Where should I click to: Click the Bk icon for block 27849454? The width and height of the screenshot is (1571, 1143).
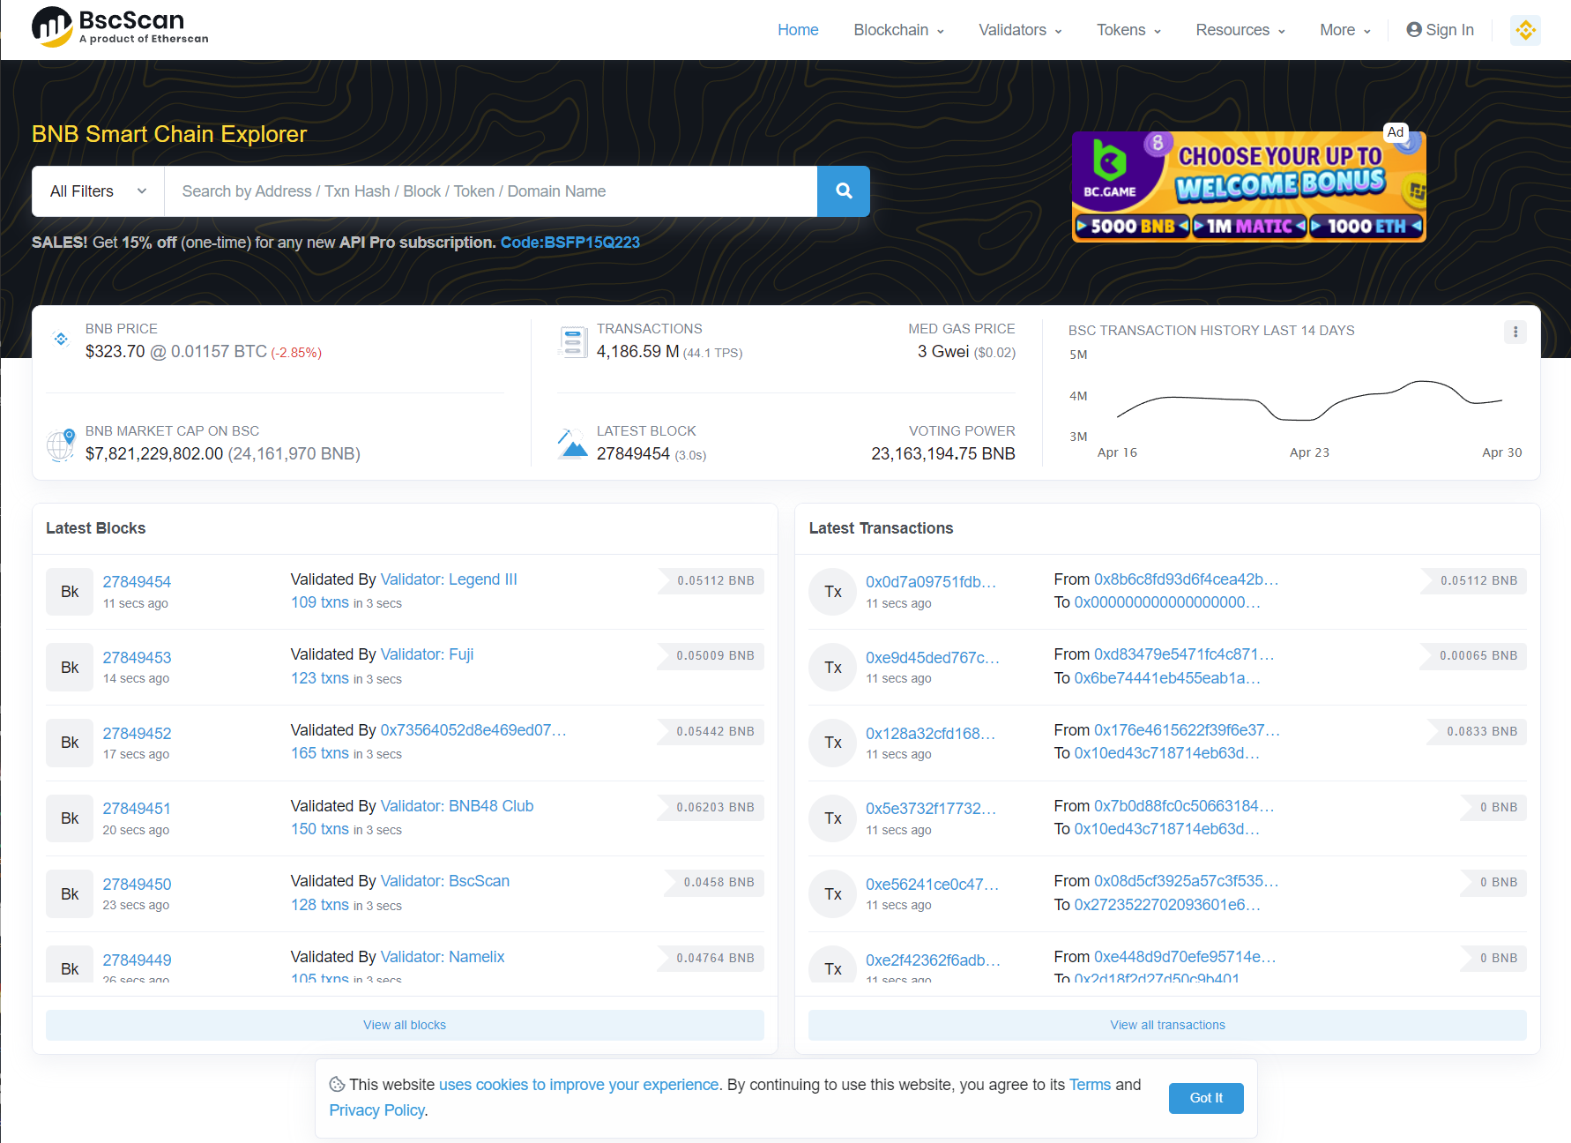click(70, 592)
